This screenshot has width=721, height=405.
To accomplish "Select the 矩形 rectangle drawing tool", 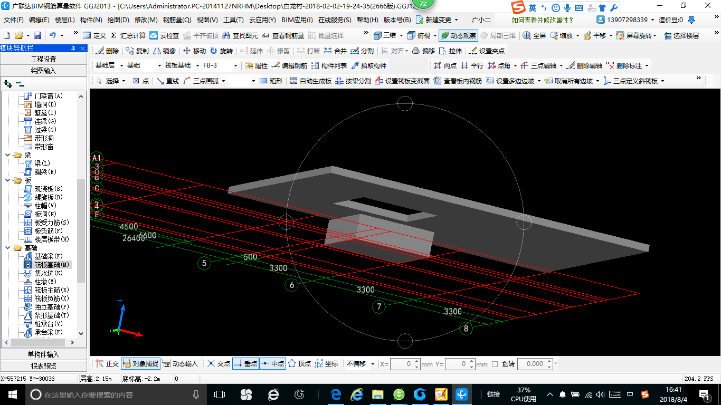I will tap(271, 81).
